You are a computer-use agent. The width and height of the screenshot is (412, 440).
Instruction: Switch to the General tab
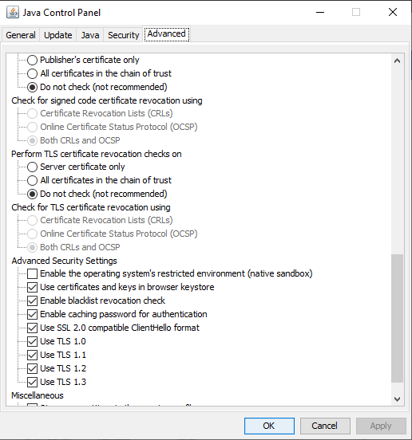(21, 35)
